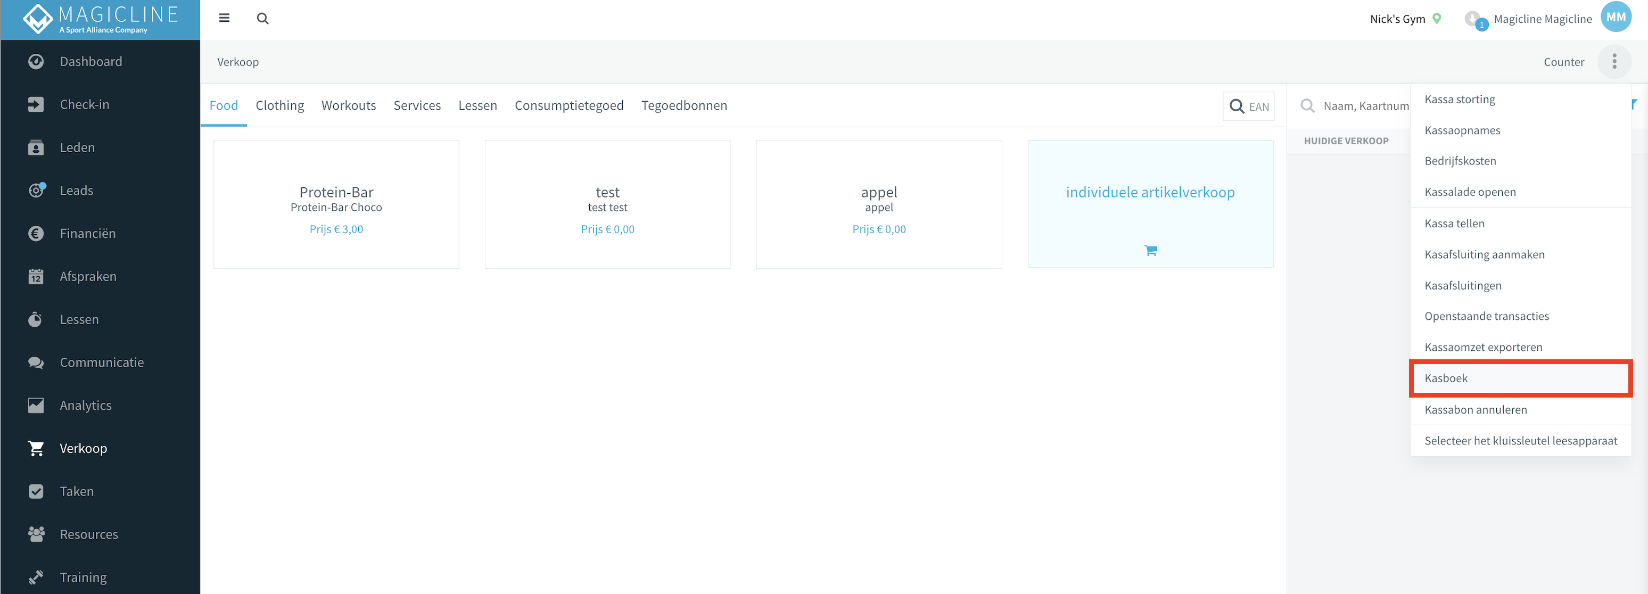
Task: Click the Financiën euro icon
Action: 36,233
